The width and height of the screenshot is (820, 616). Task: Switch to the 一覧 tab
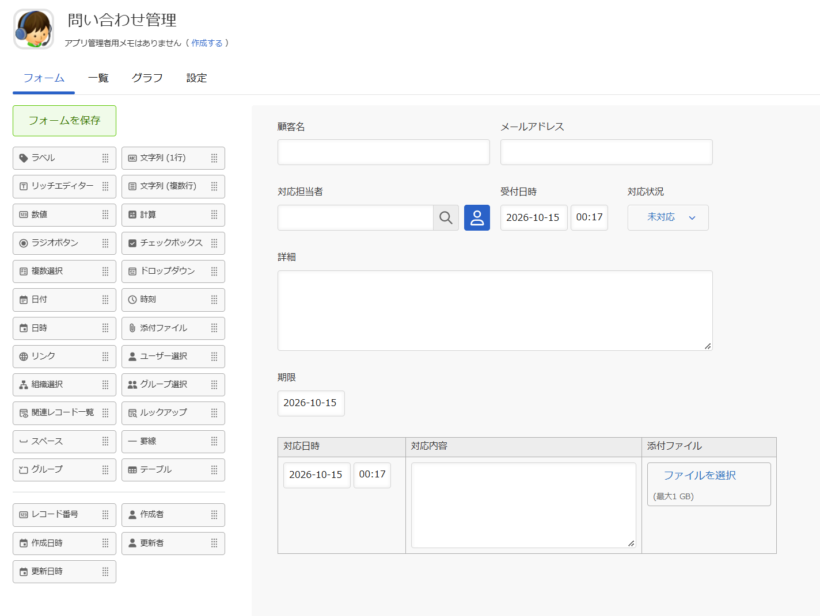click(x=98, y=78)
